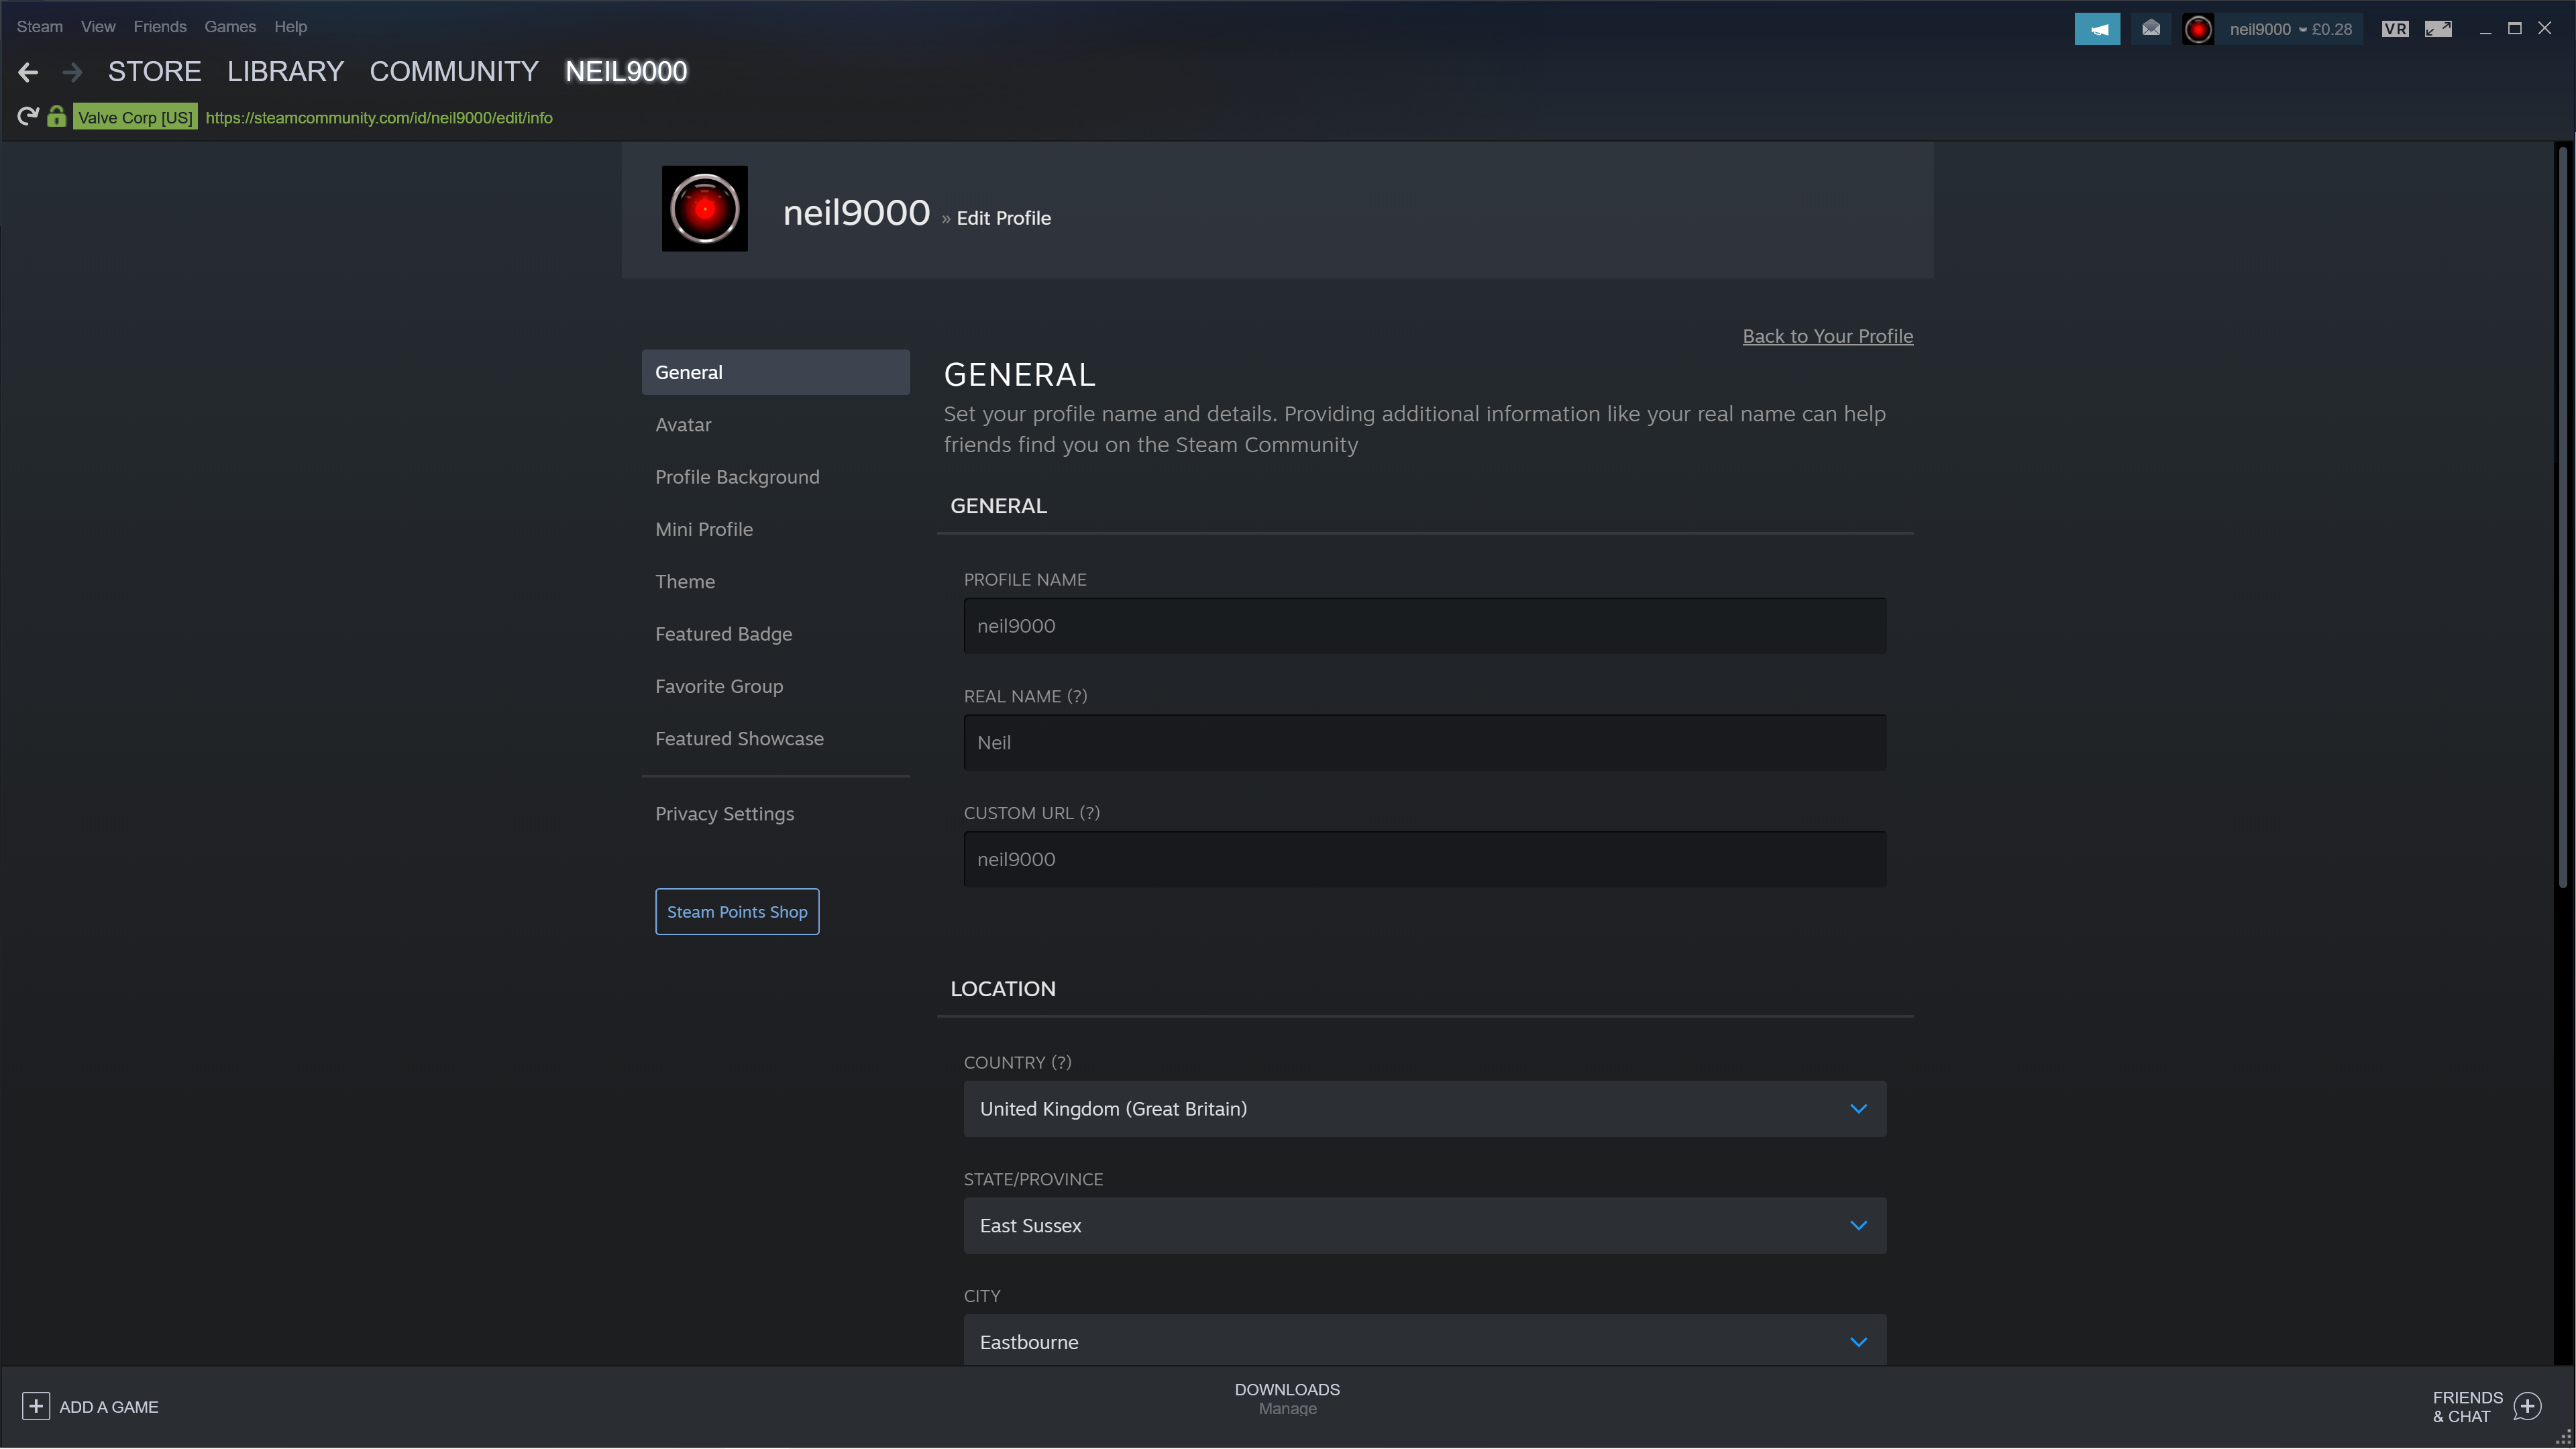Click the Valve Corp [US] certificate badge
The width and height of the screenshot is (2576, 1449).
pos(135,117)
